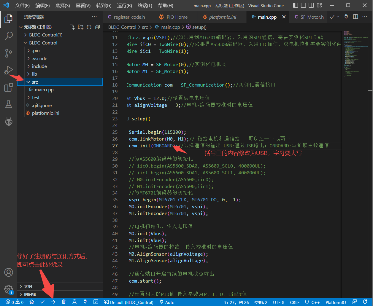Screen dimensions: 373x306
Task: Click the CRLF line ending indicator
Action: (294, 302)
